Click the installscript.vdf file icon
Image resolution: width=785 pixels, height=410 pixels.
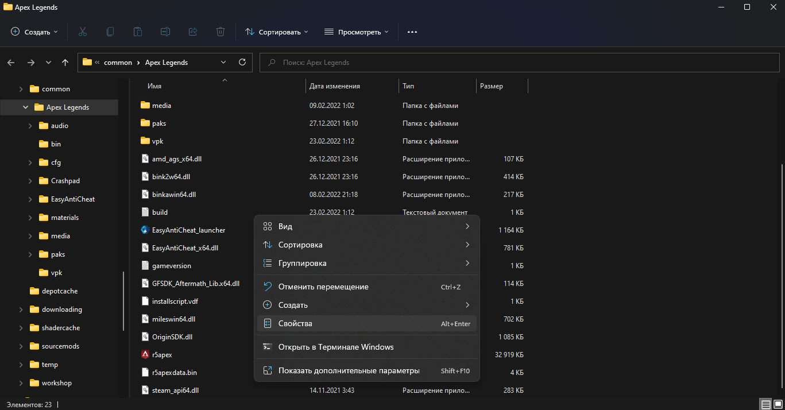coord(145,301)
